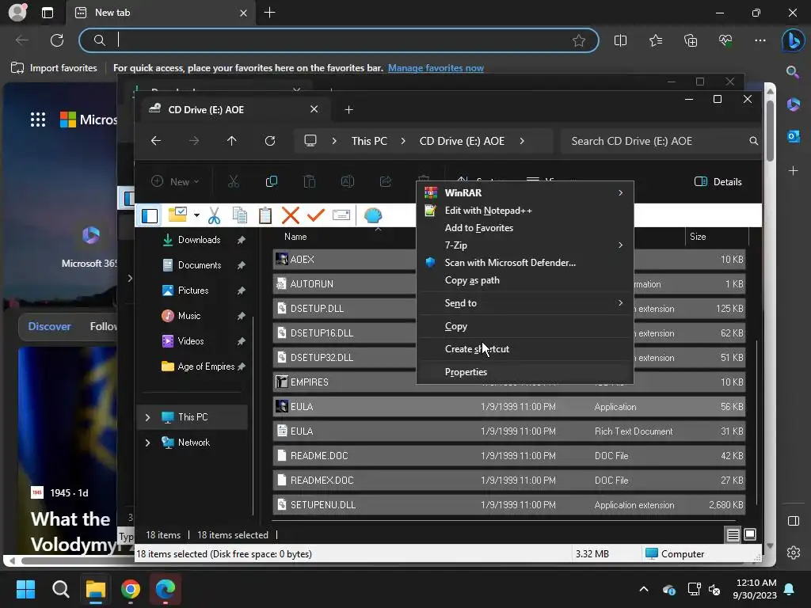Refresh the CD Drive folder view

pyautogui.click(x=270, y=141)
